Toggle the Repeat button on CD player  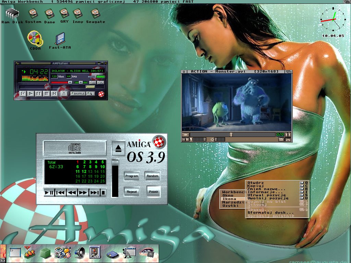coord(132,192)
